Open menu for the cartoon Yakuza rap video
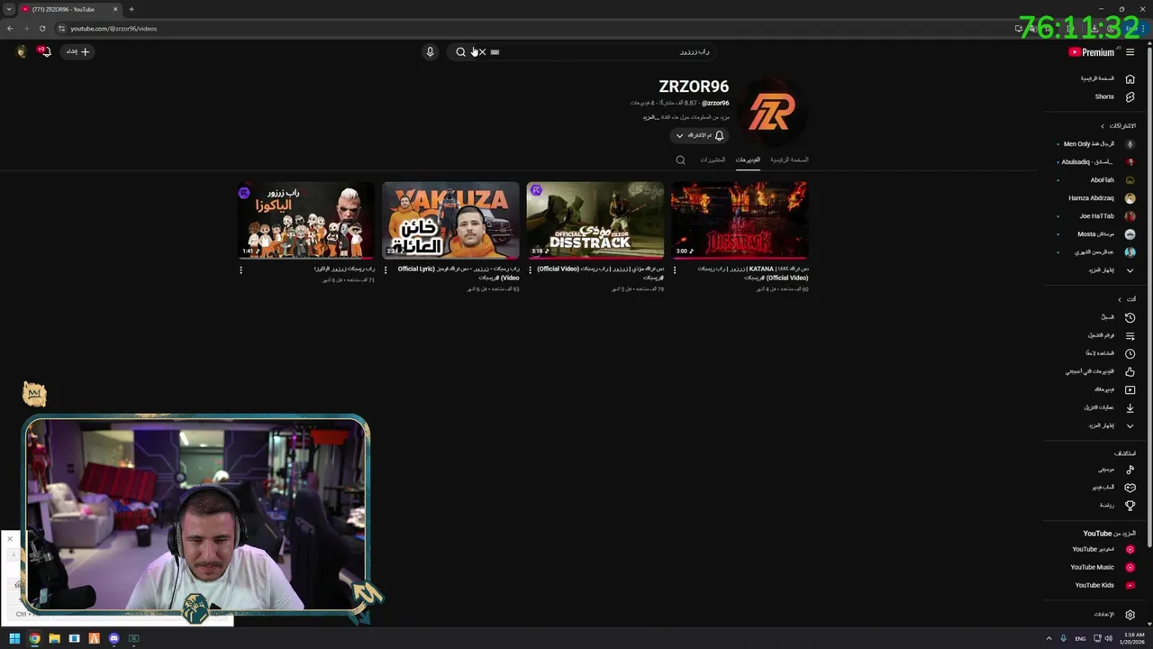The image size is (1153, 649). click(x=241, y=270)
